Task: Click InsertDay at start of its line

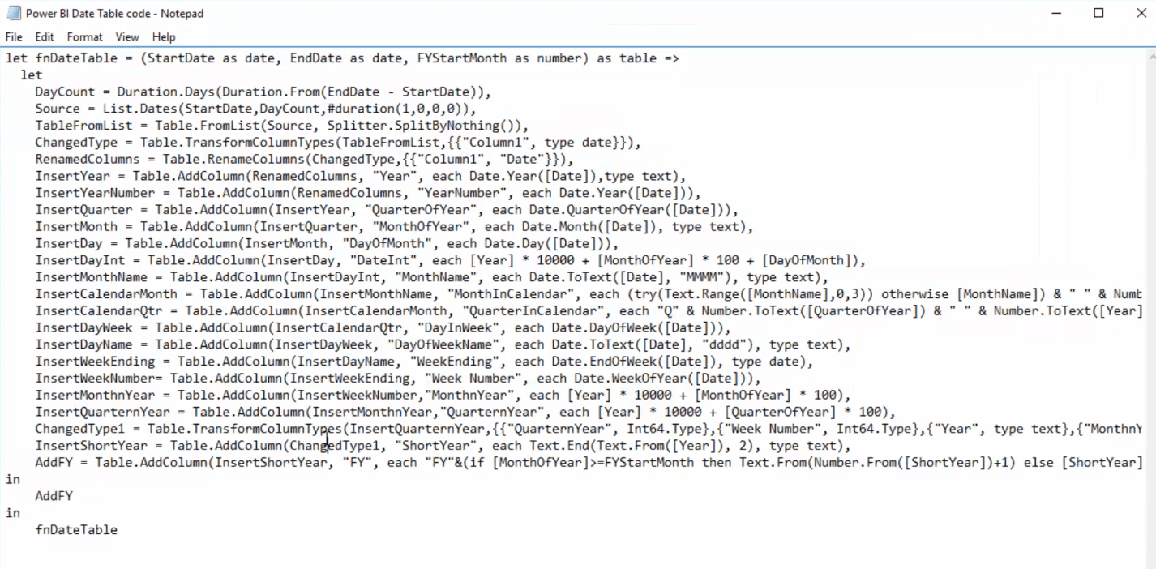Action: [x=69, y=244]
